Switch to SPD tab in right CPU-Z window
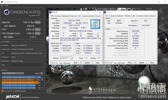Screen dimensions: 168x100 pos(134,16)
